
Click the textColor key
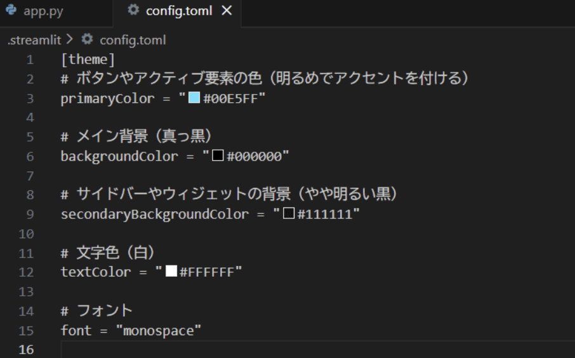pyautogui.click(x=96, y=272)
